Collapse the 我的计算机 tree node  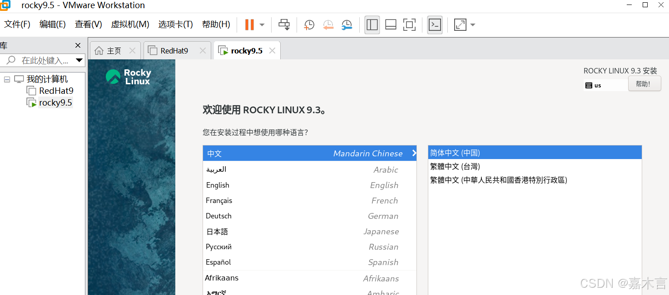7,79
